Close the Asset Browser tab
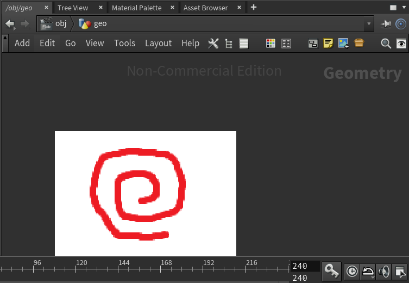 coord(239,8)
